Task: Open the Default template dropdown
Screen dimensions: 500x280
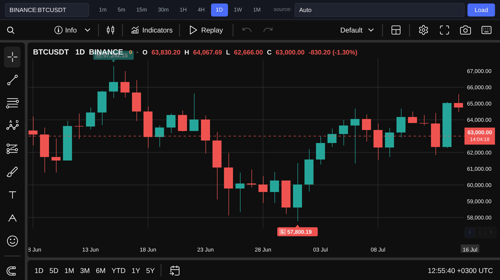Action: coord(357,30)
